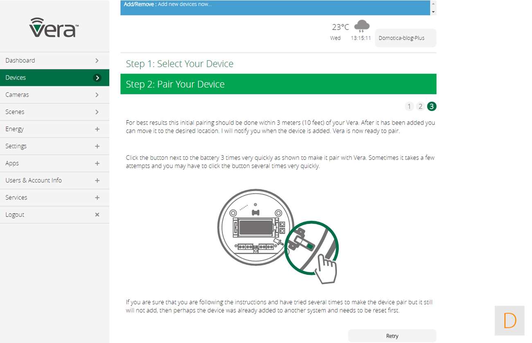This screenshot has width=532, height=343.
Task: Select wizard step 3 indicator
Action: coord(432,107)
